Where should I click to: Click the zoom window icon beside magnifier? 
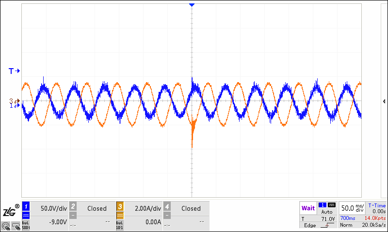(x=15, y=226)
